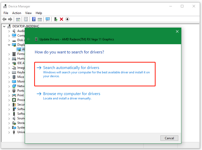Expand the System devices chevron
202x150 pixels.
(9, 128)
